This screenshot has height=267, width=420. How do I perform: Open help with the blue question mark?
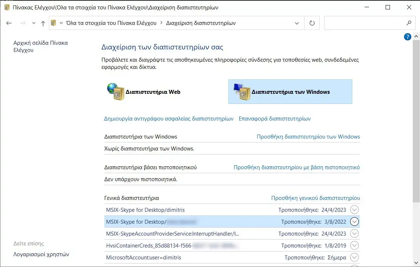pos(407,37)
